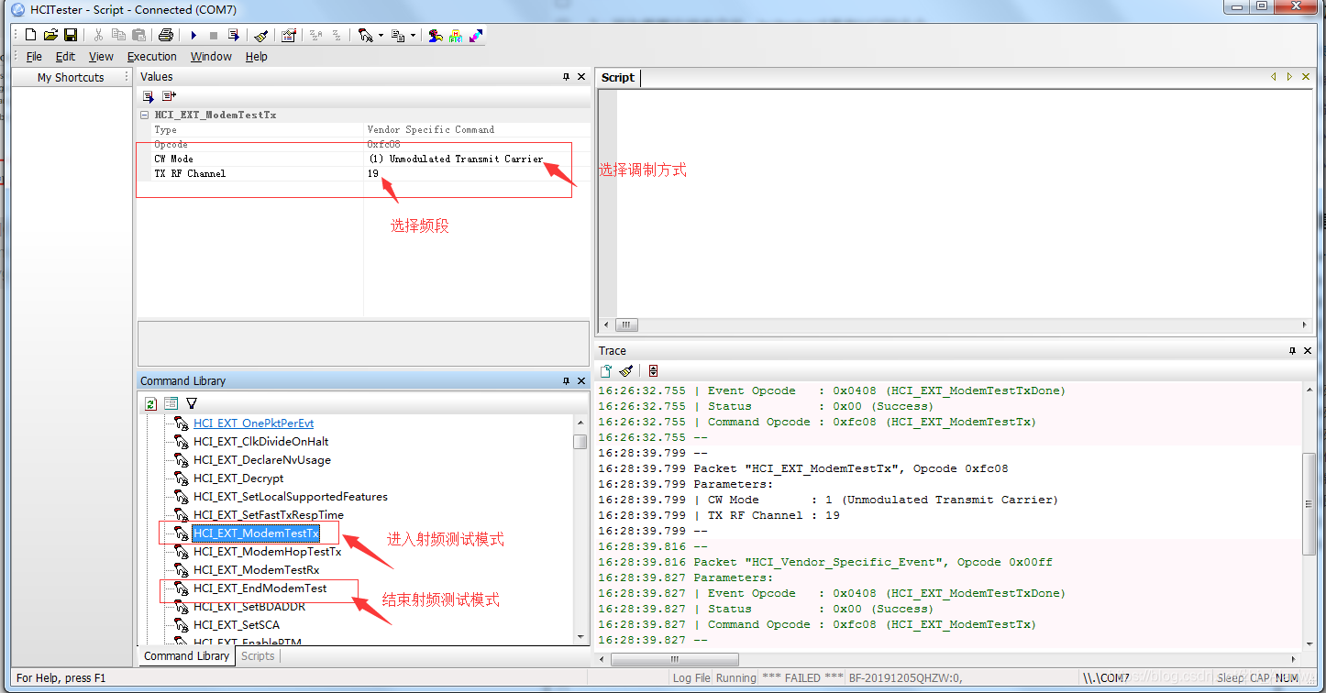
Task: Select HCI_EXT_SetLocalSupportedFeatures command
Action: click(x=291, y=497)
